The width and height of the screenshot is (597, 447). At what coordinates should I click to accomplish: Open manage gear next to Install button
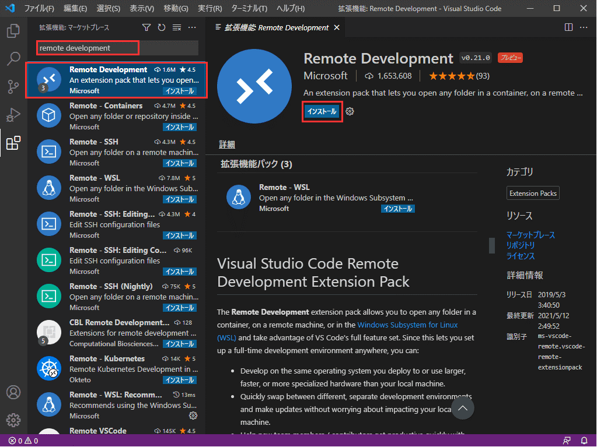click(x=350, y=111)
